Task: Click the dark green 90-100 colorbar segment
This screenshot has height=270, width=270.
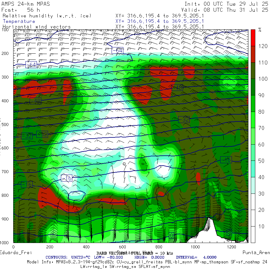Action: tap(253, 87)
